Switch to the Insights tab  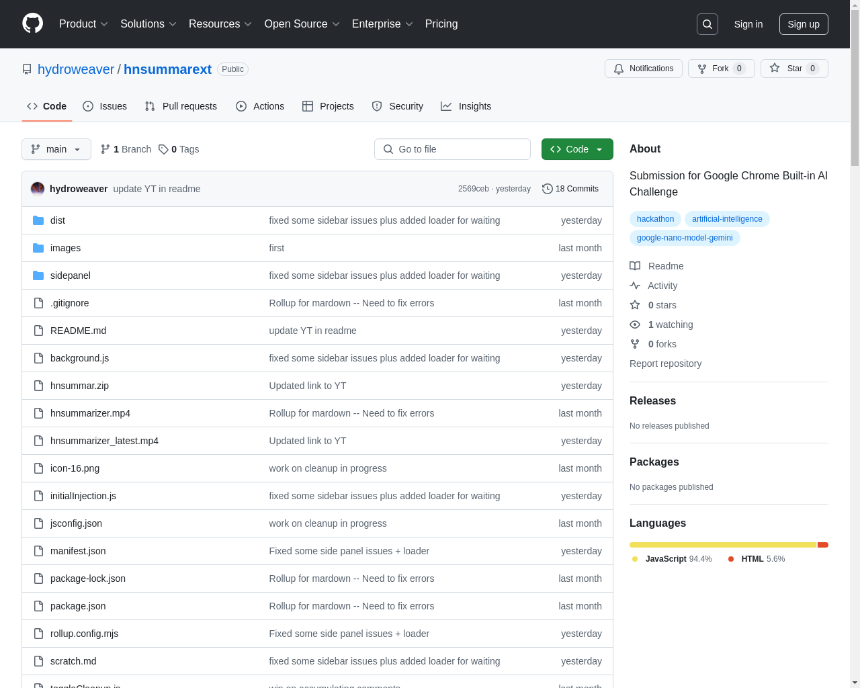click(x=466, y=106)
